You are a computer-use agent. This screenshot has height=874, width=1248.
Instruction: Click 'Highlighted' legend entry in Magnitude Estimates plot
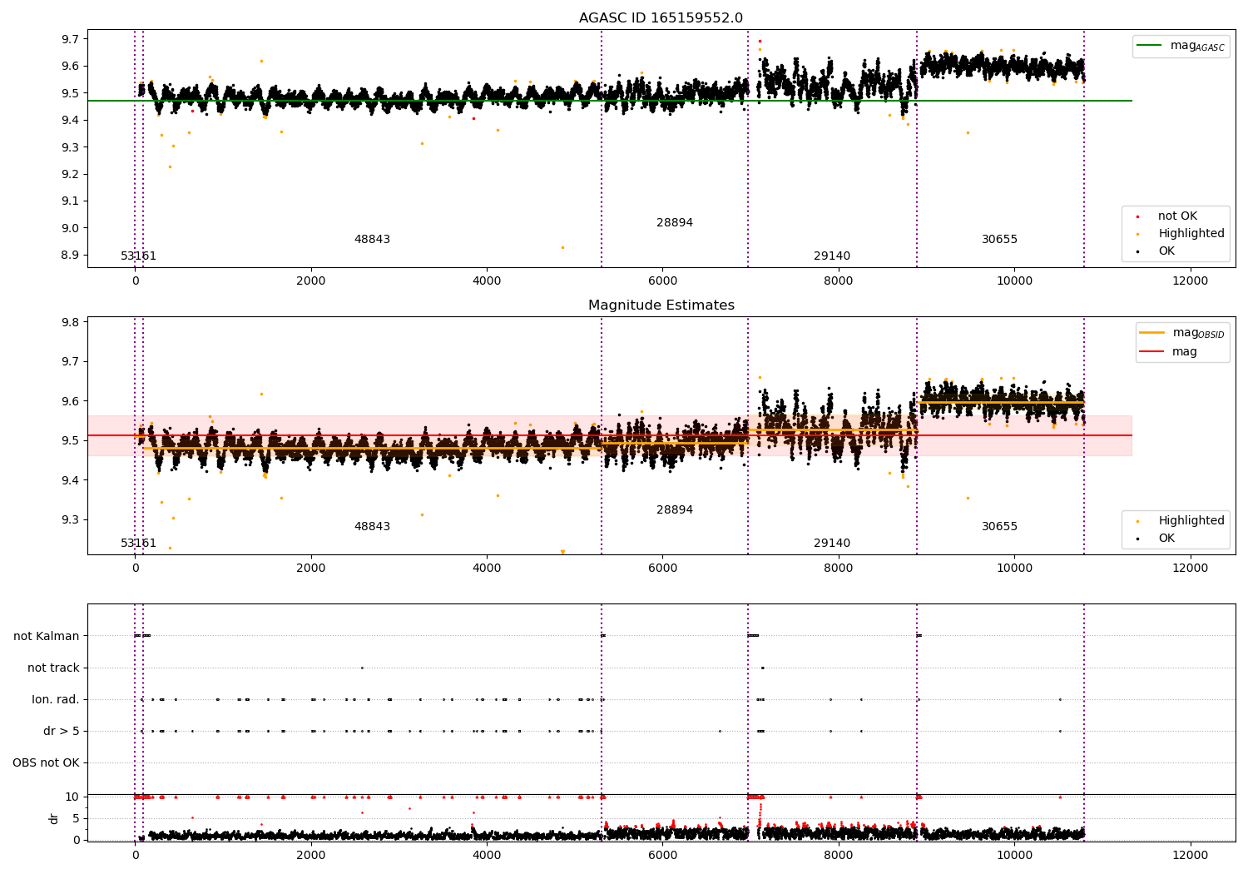1191,521
